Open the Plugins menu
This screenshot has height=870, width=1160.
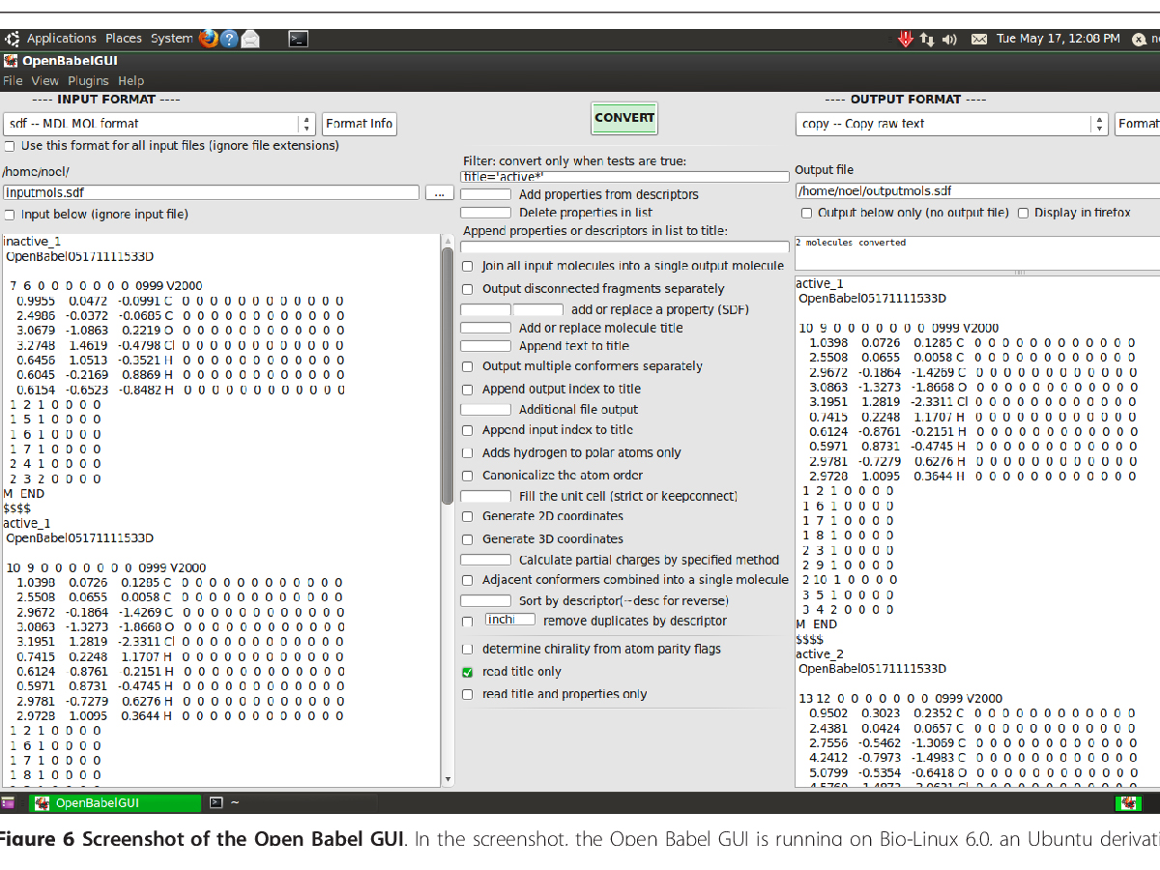coord(88,81)
